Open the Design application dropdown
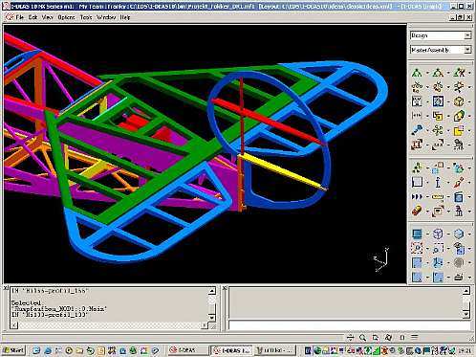Viewport: 476px width, 357px height. point(440,35)
